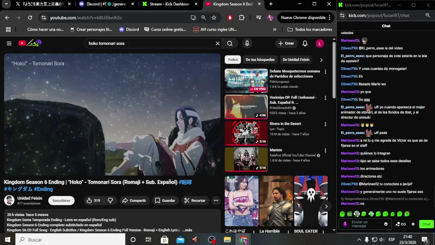This screenshot has height=245, width=435.
Task: Save the video with the Guardar button
Action: (165, 200)
